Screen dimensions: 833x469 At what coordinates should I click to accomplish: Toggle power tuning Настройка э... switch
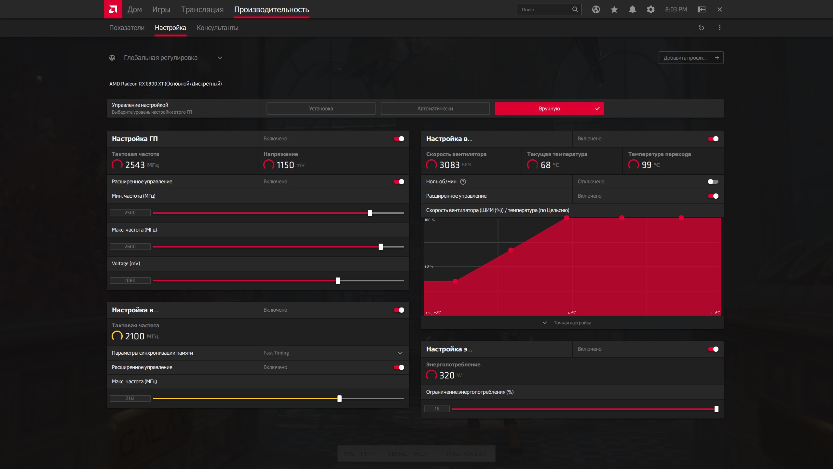click(713, 349)
